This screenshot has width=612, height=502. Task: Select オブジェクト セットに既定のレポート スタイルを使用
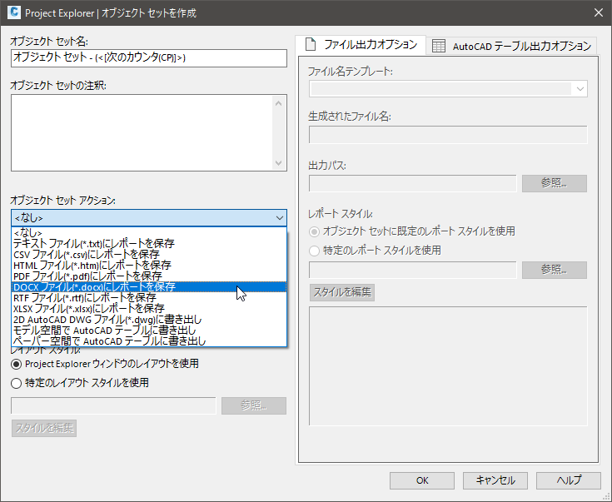click(412, 231)
